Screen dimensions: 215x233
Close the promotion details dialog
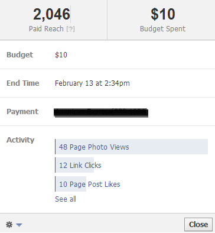(198, 224)
